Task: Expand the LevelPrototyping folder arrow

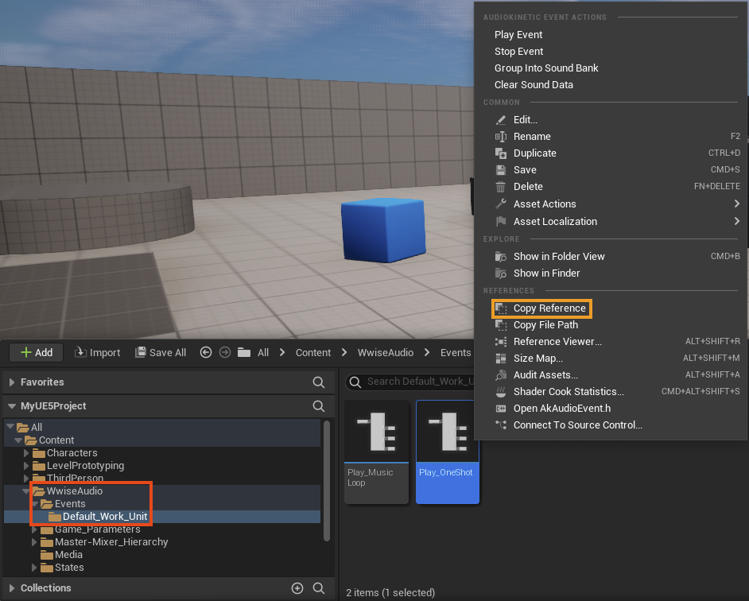Action: click(26, 466)
